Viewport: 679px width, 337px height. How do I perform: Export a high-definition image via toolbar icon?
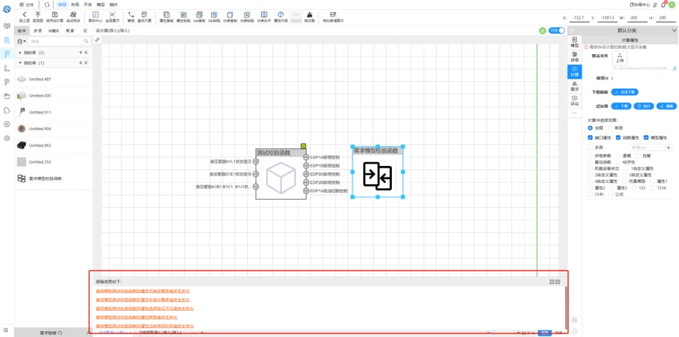point(333,16)
